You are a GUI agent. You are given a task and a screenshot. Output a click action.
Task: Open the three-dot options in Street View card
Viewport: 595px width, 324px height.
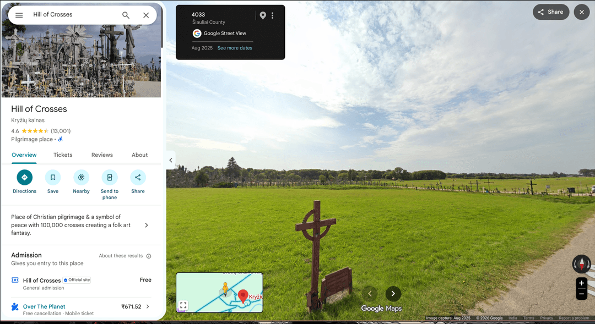tap(273, 15)
